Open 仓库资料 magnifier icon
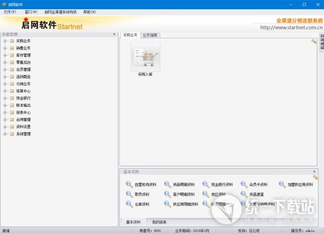 coord(129,204)
